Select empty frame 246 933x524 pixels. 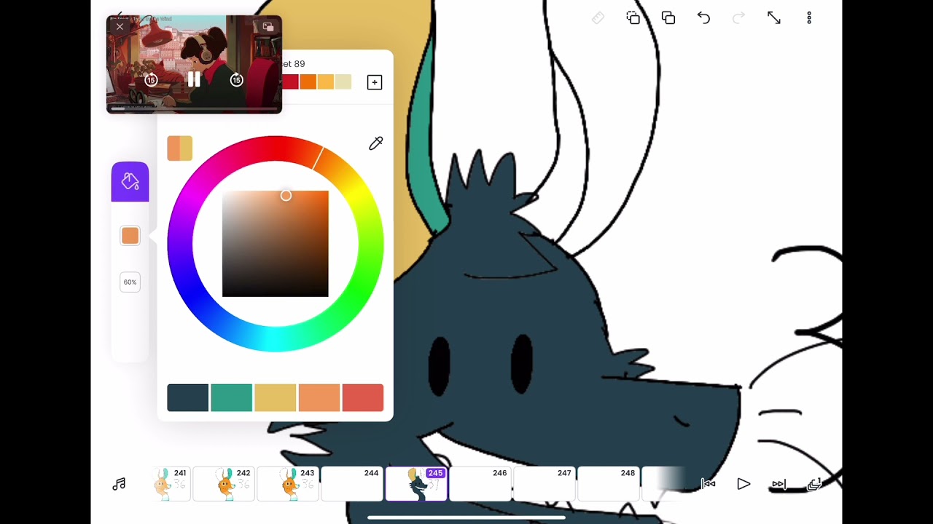pyautogui.click(x=480, y=484)
